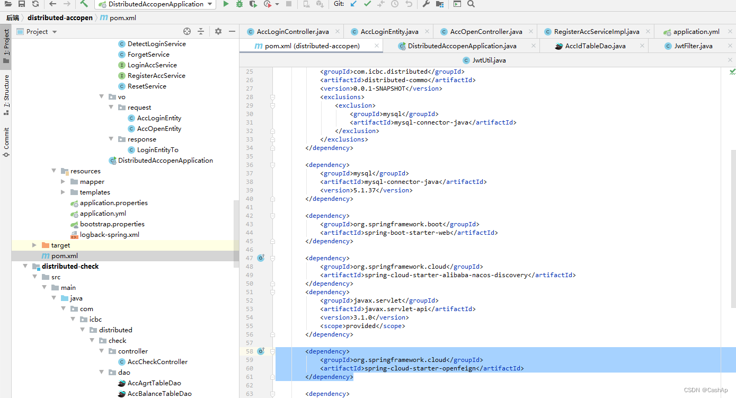
Task: Click the Save All disk icon
Action: (22, 4)
